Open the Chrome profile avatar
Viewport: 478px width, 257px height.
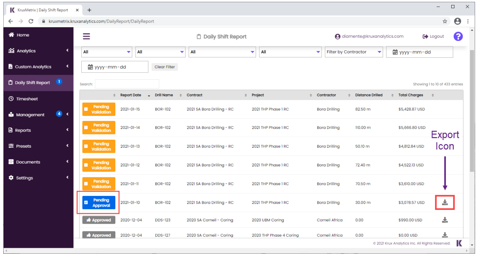[457, 21]
